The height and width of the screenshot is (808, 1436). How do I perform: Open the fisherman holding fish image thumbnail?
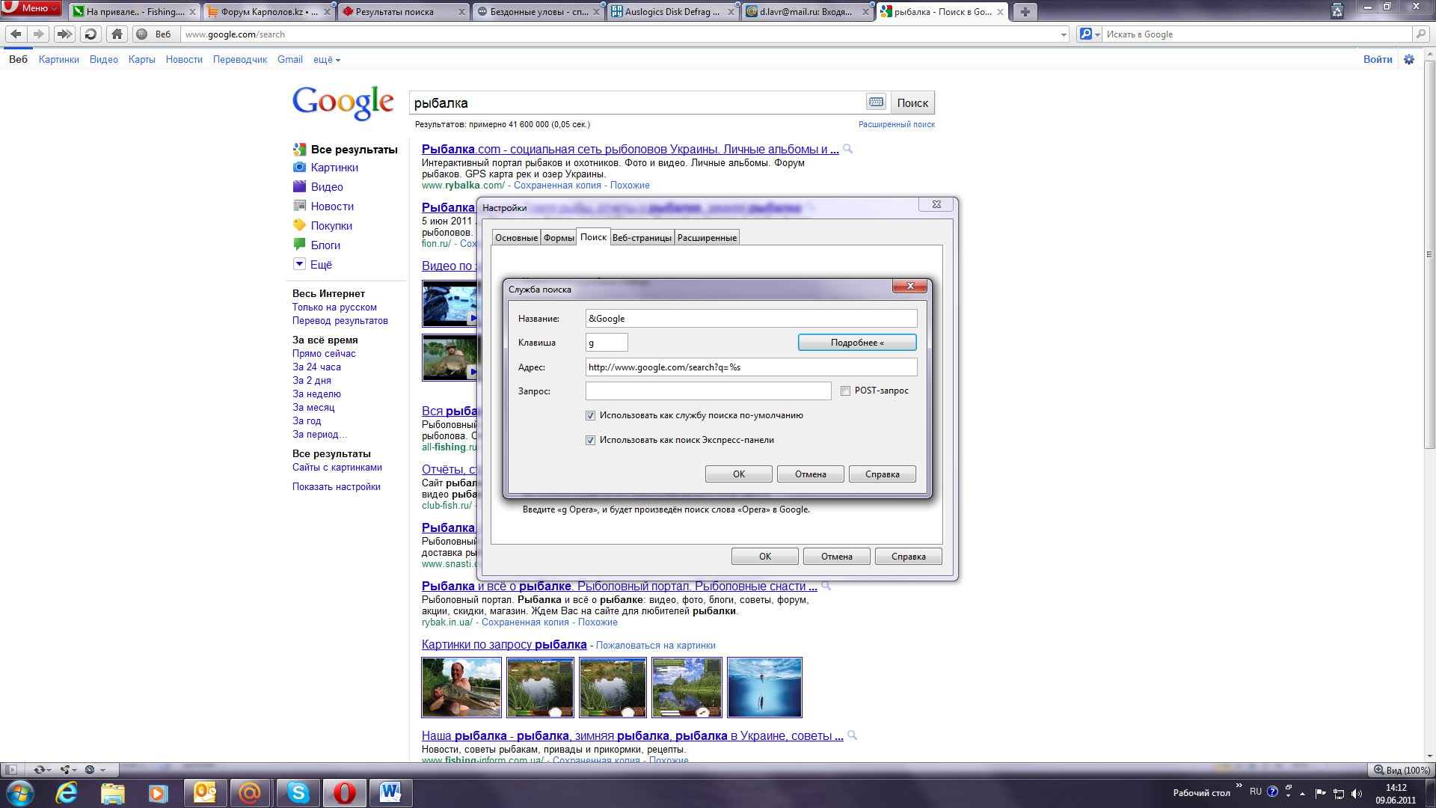[461, 688]
